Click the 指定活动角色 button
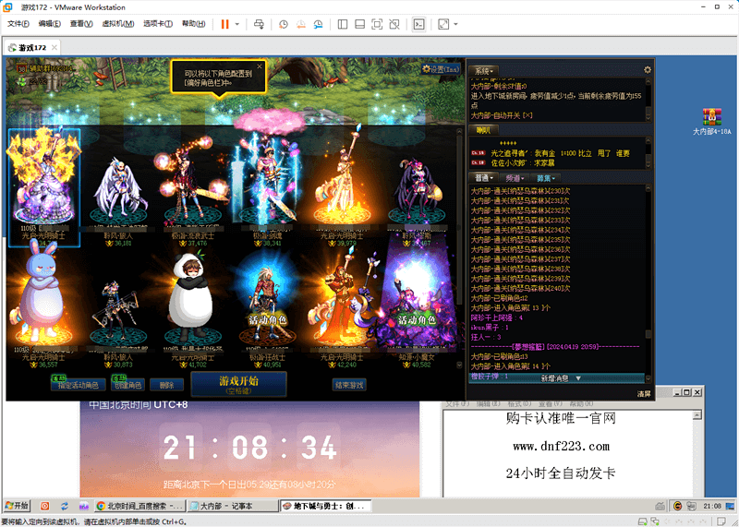 click(x=79, y=385)
